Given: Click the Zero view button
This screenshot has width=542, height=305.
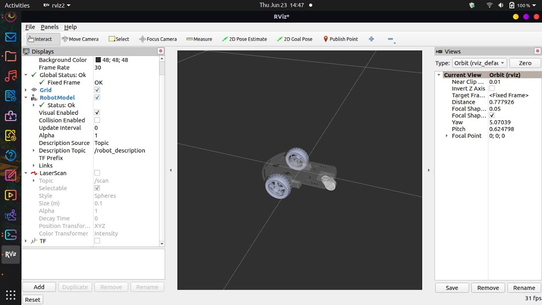Looking at the screenshot, I should (x=525, y=63).
